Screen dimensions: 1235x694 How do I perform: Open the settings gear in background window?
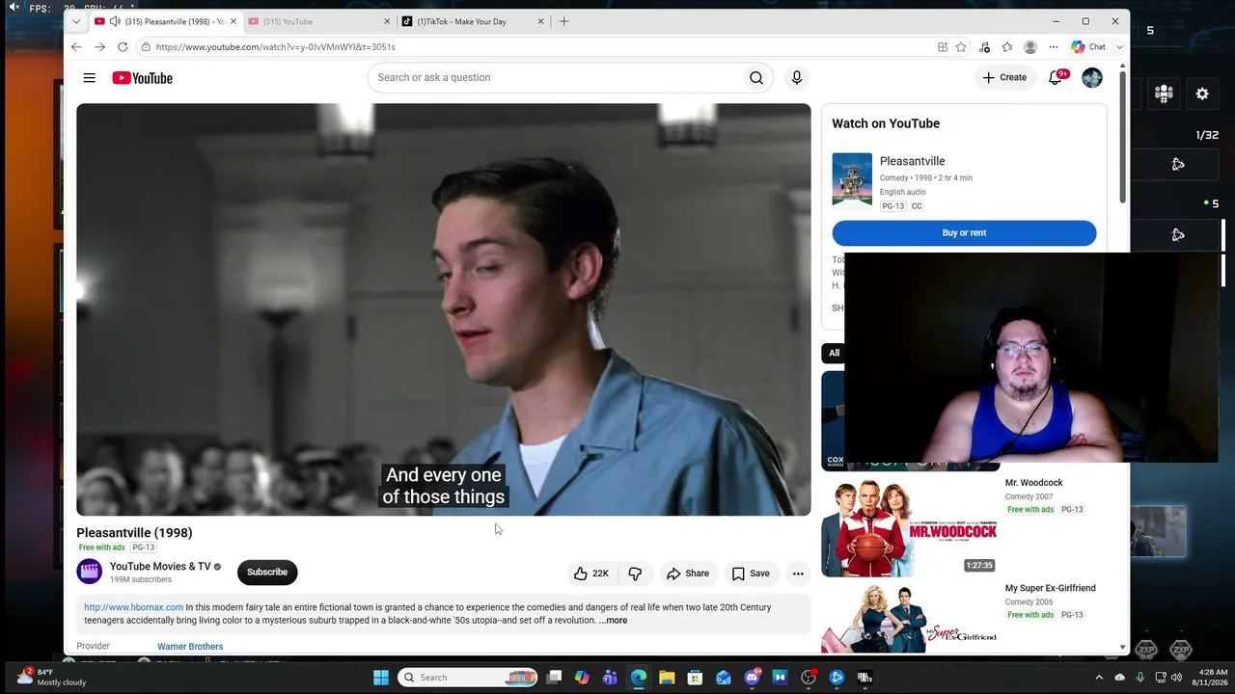tap(1202, 93)
